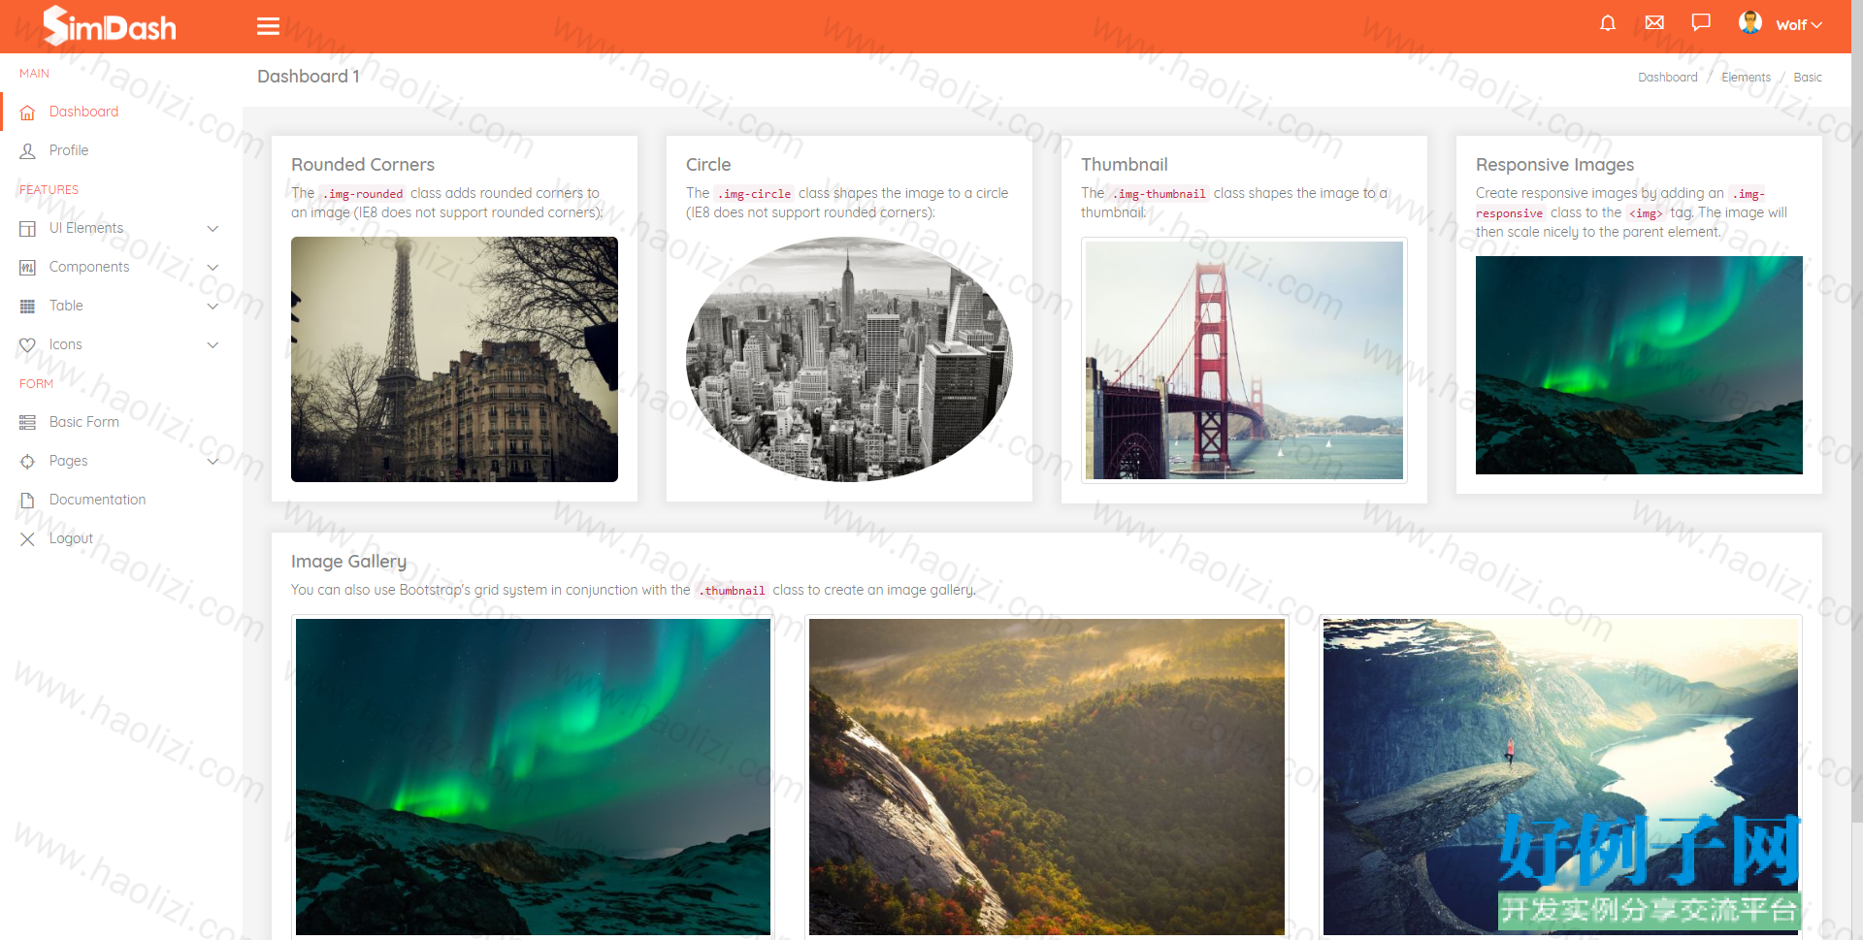Click the MAIN section label

click(x=34, y=74)
